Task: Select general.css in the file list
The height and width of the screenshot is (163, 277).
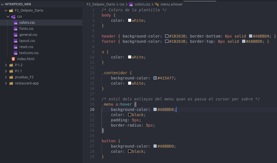Action: (28, 35)
